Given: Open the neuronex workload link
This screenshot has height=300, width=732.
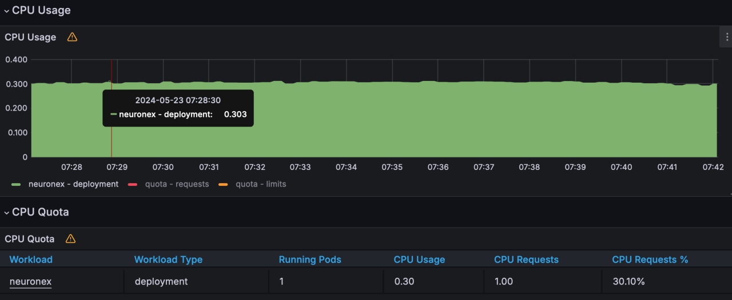Looking at the screenshot, I should pyautogui.click(x=31, y=282).
